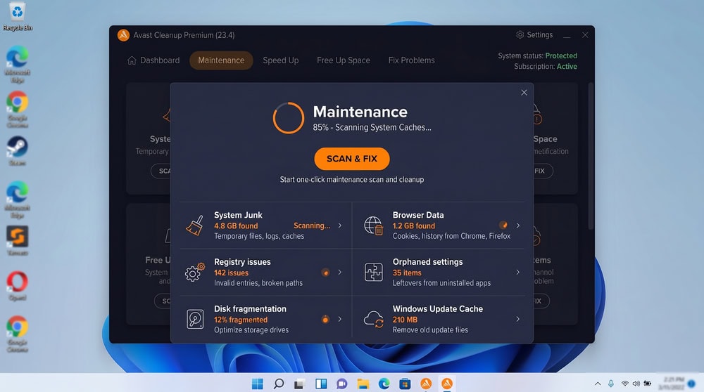The width and height of the screenshot is (704, 392).
Task: Click 'Subscription: Active' status
Action: 546,66
